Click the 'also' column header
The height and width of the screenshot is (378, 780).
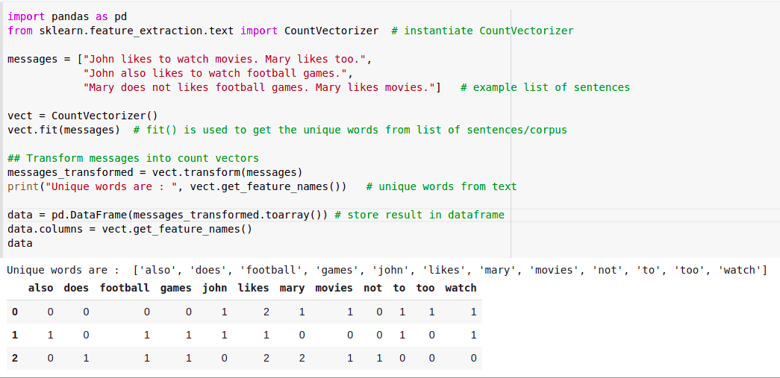click(41, 288)
